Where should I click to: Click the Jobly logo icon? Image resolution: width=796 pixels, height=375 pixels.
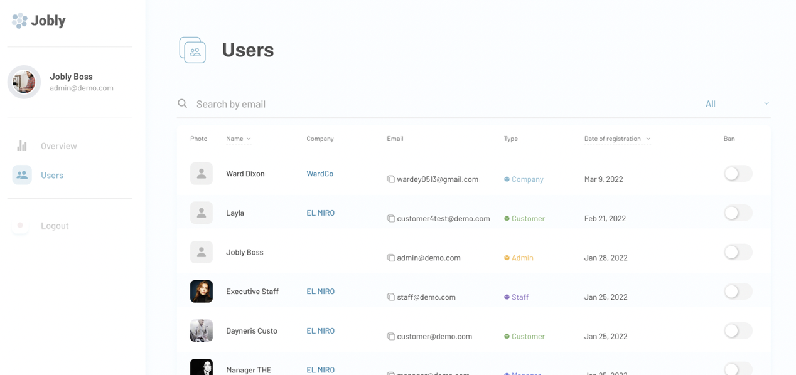19,21
